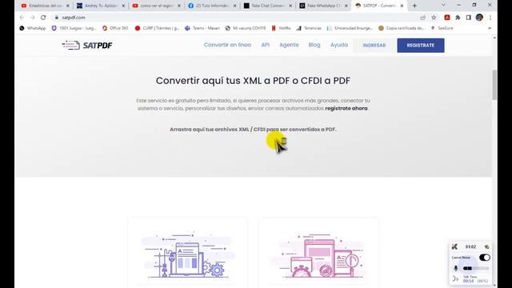Open a new browser tab
Image resolution: width=512 pixels, height=288 pixels.
(x=414, y=6)
